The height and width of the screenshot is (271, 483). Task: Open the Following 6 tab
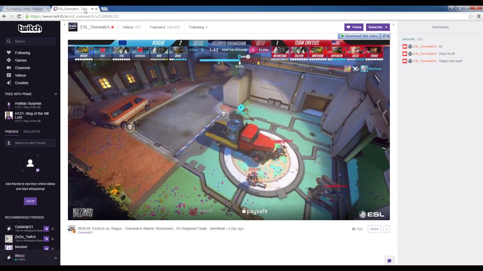point(198,27)
